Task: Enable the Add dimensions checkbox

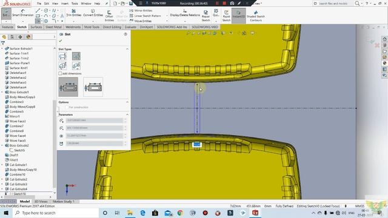Action: pyautogui.click(x=60, y=73)
